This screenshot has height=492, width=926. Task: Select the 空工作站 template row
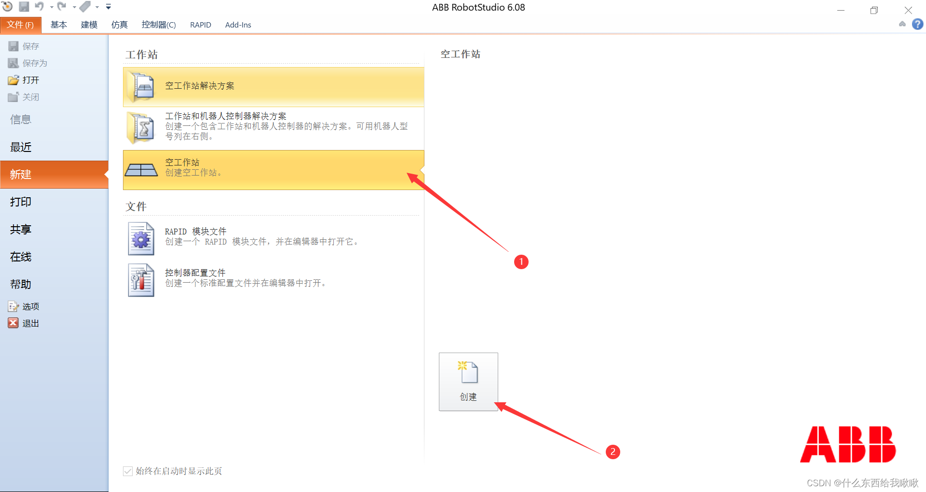tap(273, 170)
